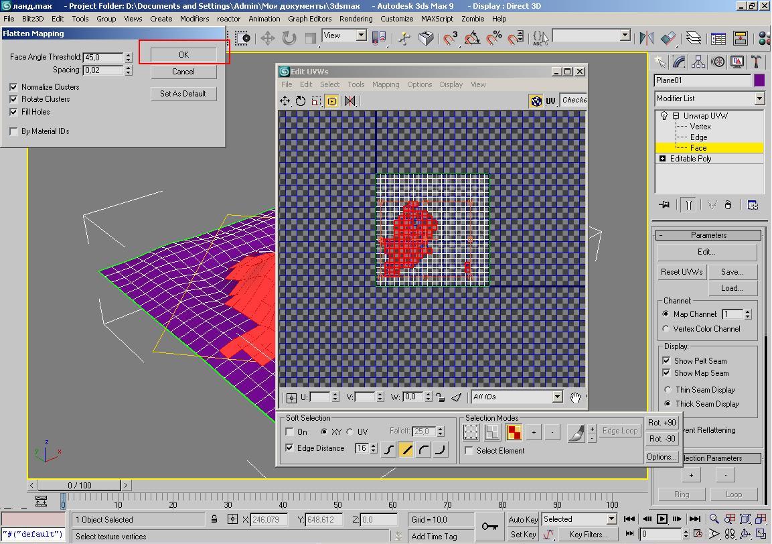Open the Modifier List dropdown
The height and width of the screenshot is (544, 772).
click(x=759, y=98)
